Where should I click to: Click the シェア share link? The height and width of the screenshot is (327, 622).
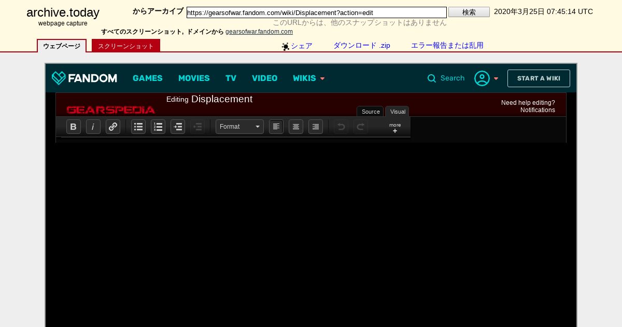tap(302, 46)
